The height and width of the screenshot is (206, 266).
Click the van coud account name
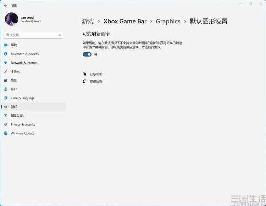[x=27, y=18]
